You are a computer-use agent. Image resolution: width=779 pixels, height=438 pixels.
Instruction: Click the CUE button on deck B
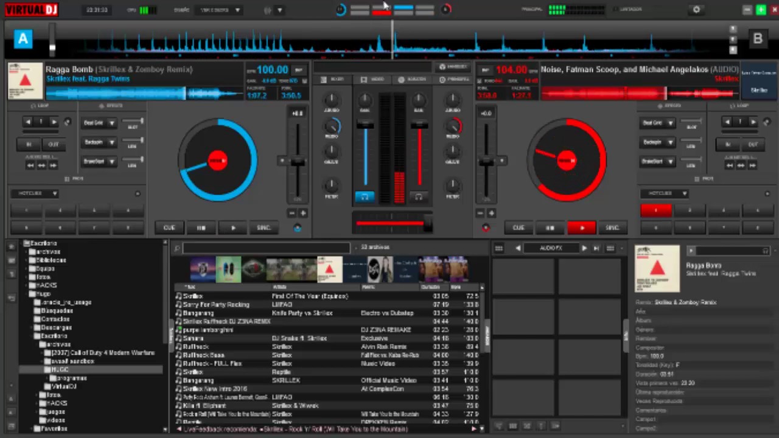click(519, 228)
